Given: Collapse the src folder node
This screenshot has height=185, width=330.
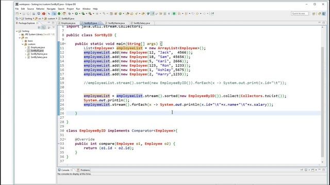Looking at the screenshot, I should click(20, 38).
